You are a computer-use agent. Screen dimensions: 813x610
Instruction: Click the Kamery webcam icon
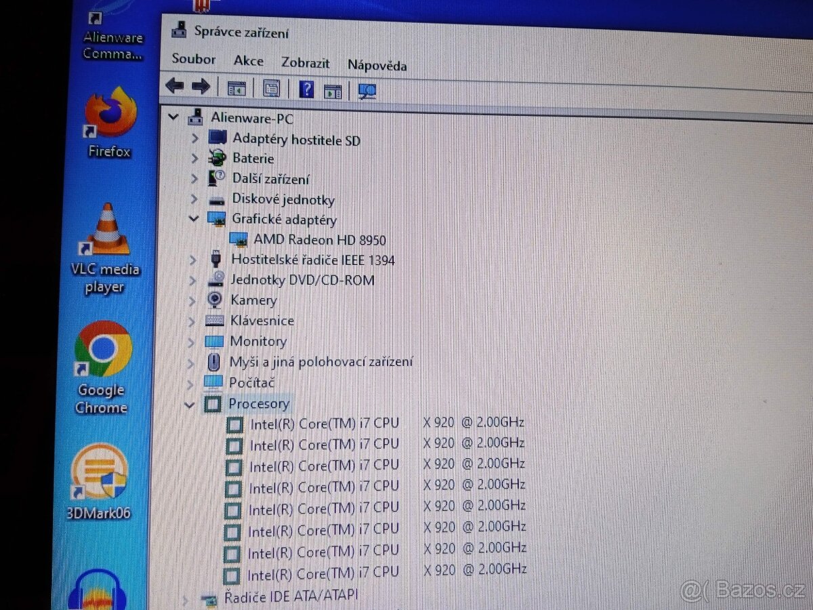click(x=215, y=300)
